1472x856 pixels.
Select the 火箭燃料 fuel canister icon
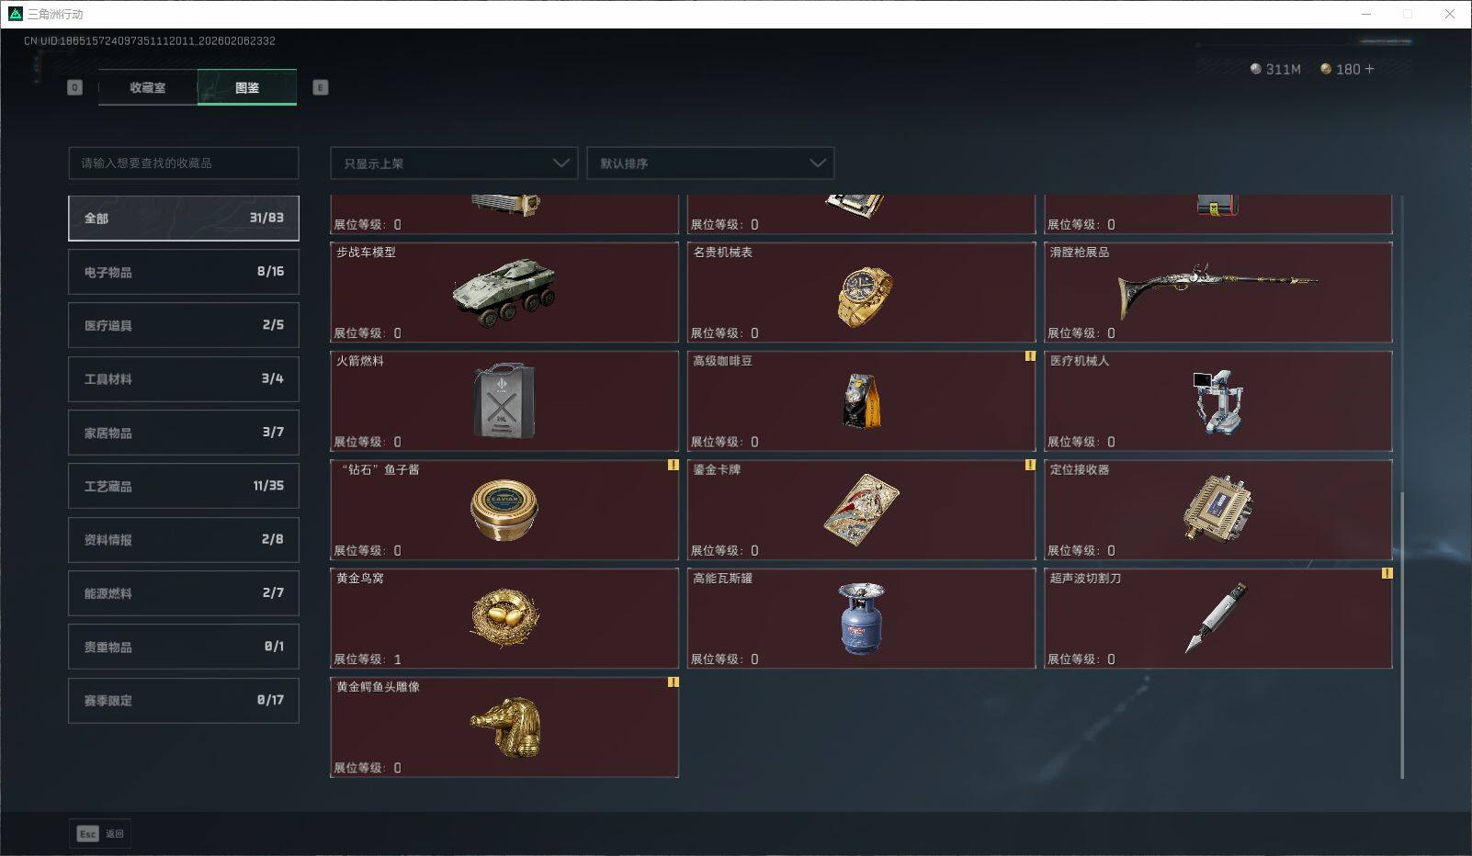tap(504, 400)
